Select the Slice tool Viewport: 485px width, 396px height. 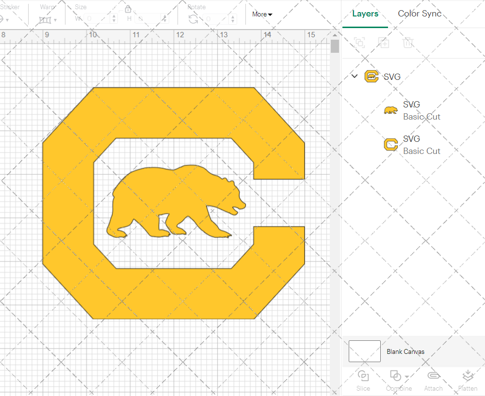pyautogui.click(x=363, y=380)
